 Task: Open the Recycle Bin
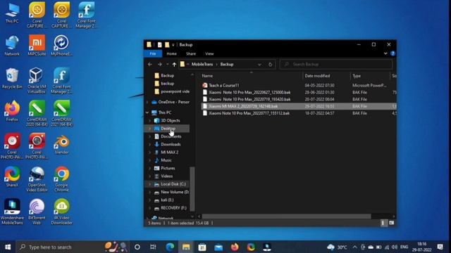pyautogui.click(x=12, y=79)
